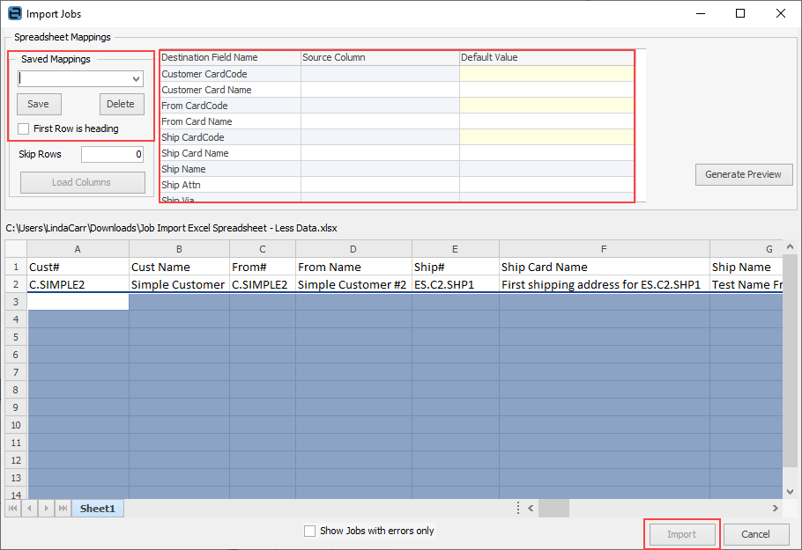Select spreadsheet column E header
This screenshot has height=550, width=802.
pyautogui.click(x=456, y=249)
